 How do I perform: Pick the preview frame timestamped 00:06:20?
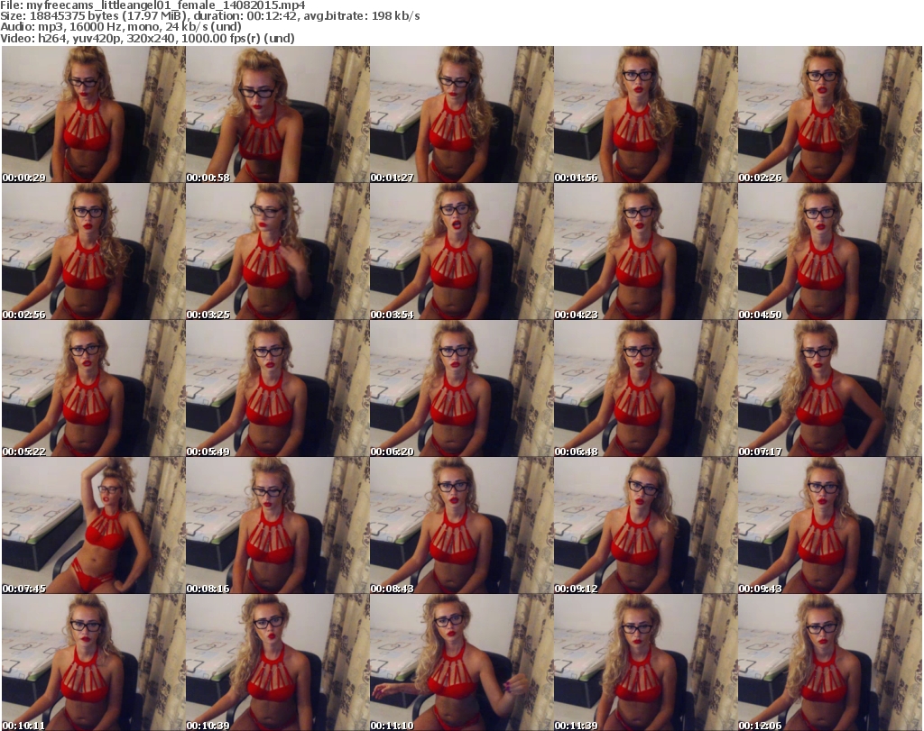(x=461, y=388)
